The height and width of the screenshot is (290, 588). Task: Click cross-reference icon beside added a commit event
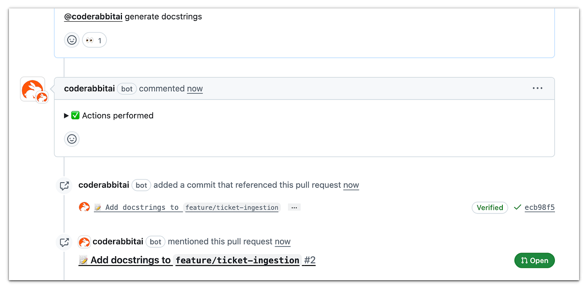point(64,186)
